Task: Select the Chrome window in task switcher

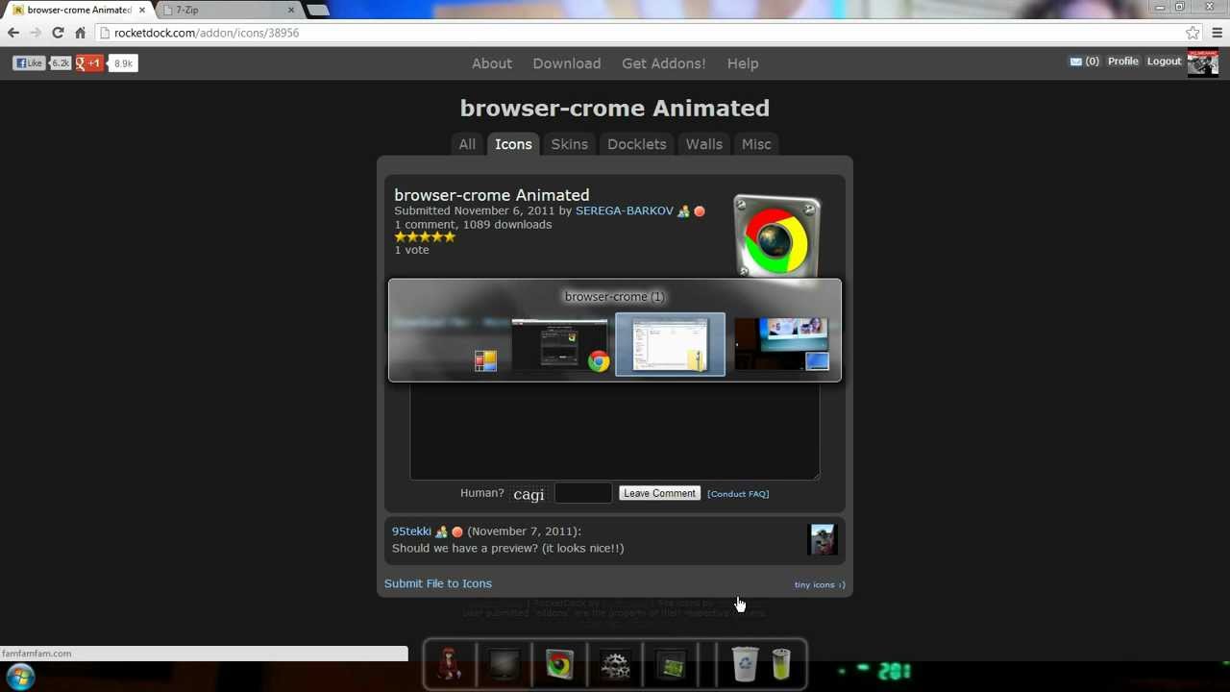Action: [x=560, y=344]
